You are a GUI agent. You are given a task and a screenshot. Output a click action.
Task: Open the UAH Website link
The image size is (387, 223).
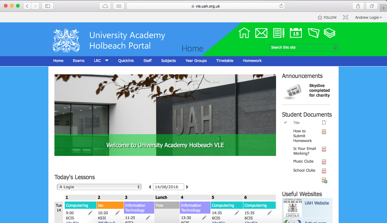[317, 203]
